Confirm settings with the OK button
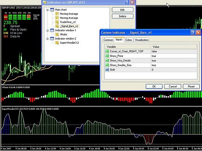This screenshot has height=151, width=202. pos(154,86)
